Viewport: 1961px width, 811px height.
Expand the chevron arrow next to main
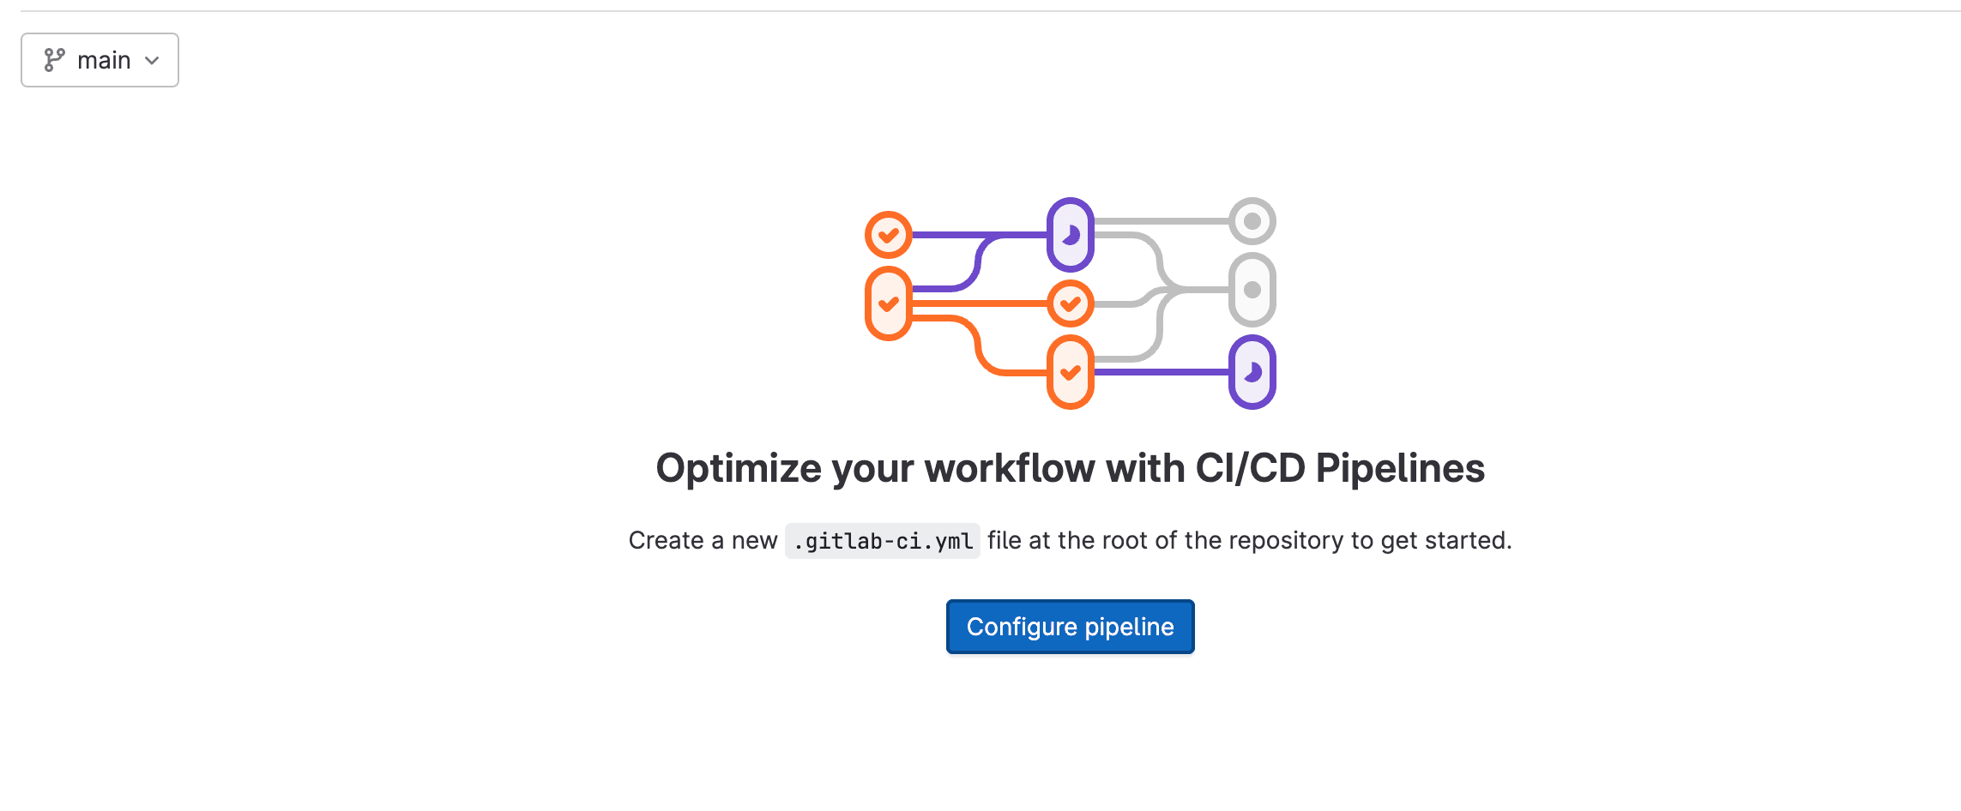pyautogui.click(x=153, y=60)
